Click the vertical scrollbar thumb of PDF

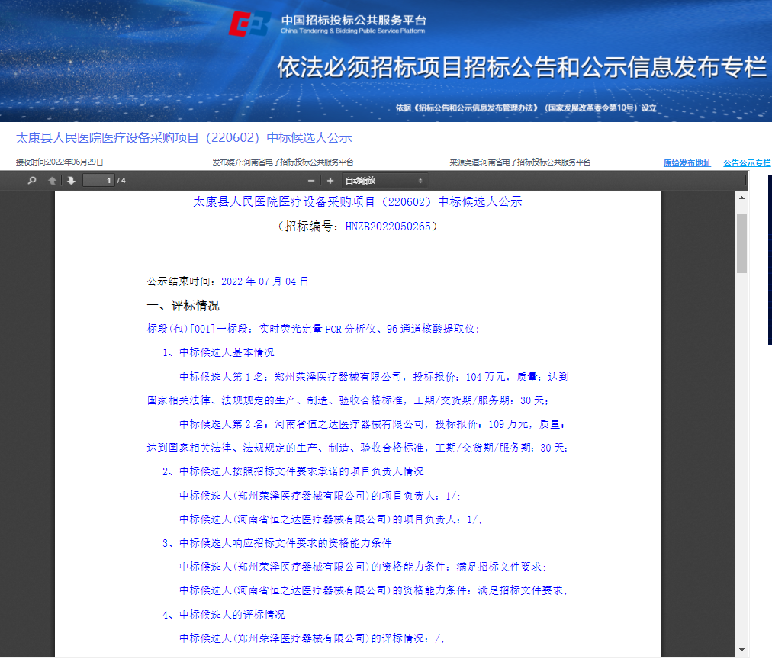(x=741, y=243)
